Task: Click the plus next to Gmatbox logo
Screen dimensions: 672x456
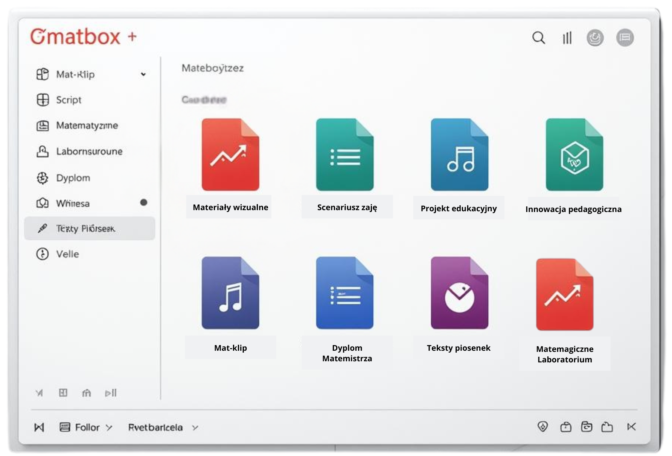Action: point(132,37)
